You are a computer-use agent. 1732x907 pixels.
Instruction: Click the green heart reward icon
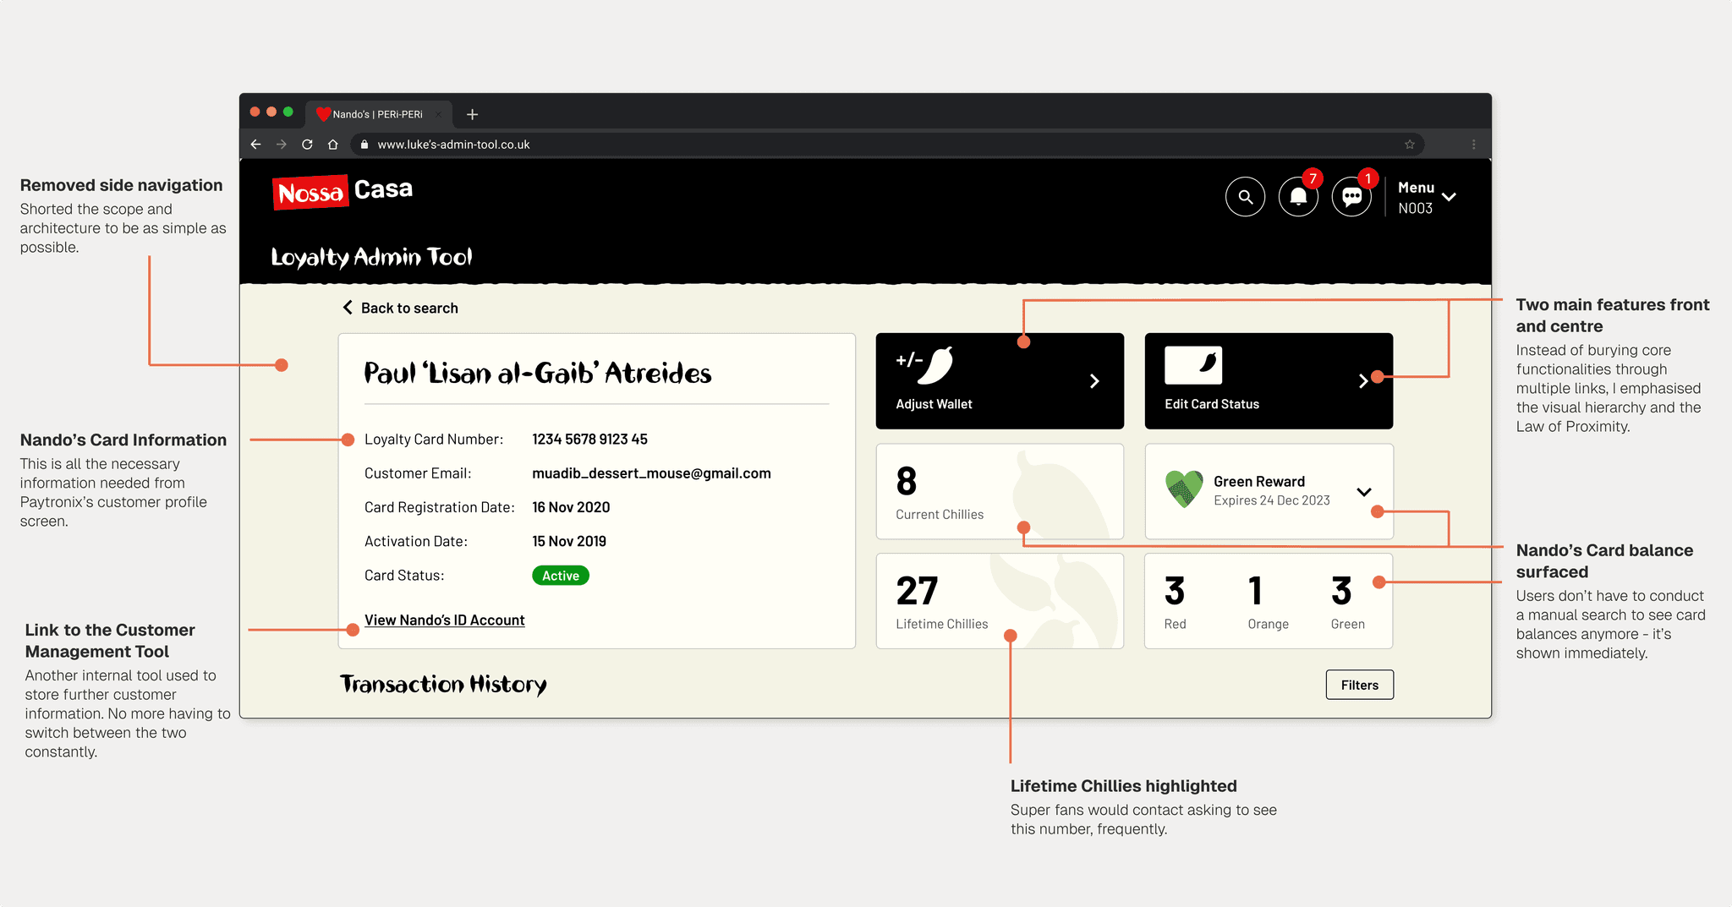coord(1184,489)
